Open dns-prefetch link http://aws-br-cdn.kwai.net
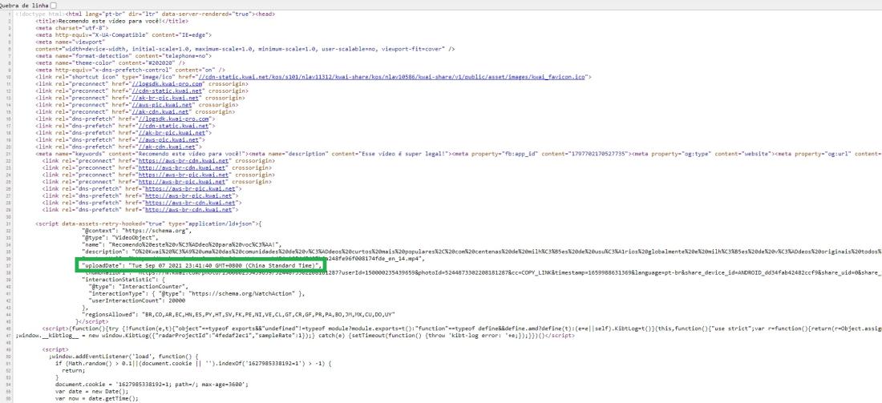The width and height of the screenshot is (882, 403). point(188,210)
